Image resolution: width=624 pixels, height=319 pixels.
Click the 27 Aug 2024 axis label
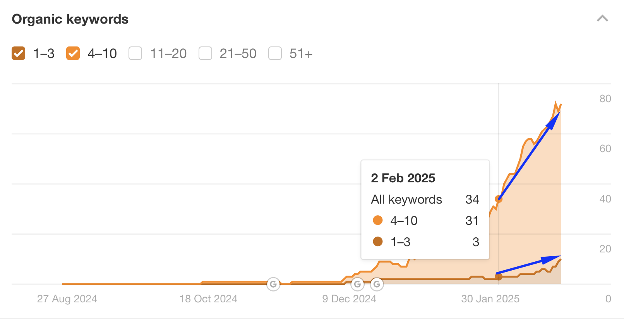point(67,299)
